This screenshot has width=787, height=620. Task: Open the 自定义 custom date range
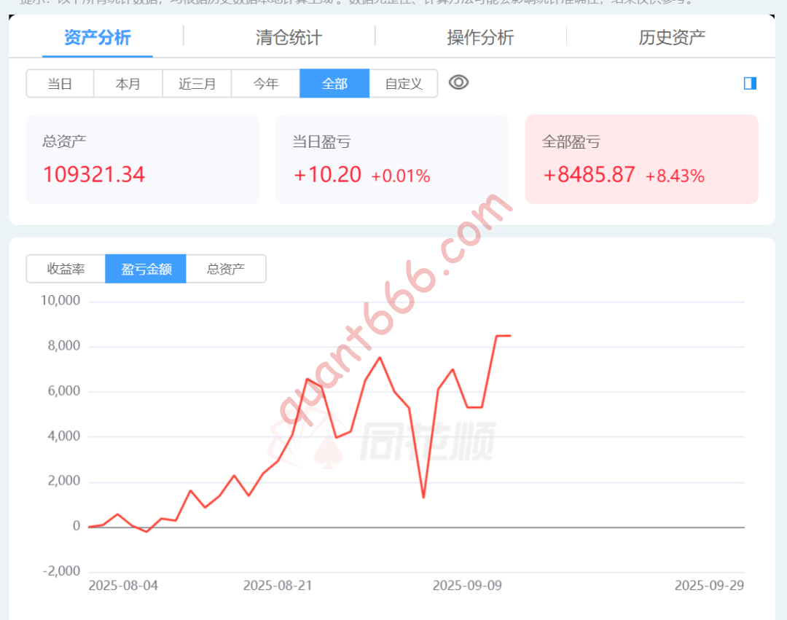[x=404, y=84]
